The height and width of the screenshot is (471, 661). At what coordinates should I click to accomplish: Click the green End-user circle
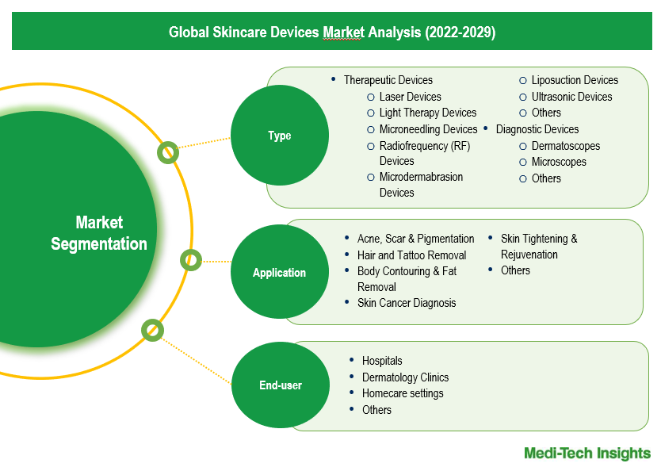click(281, 385)
